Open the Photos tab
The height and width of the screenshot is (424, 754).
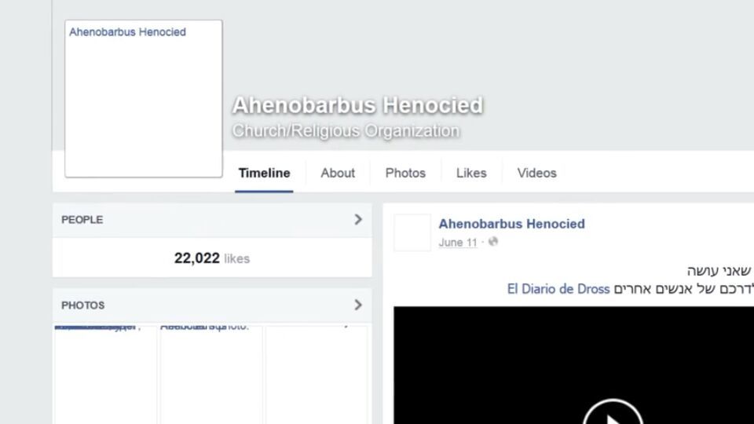pyautogui.click(x=405, y=173)
